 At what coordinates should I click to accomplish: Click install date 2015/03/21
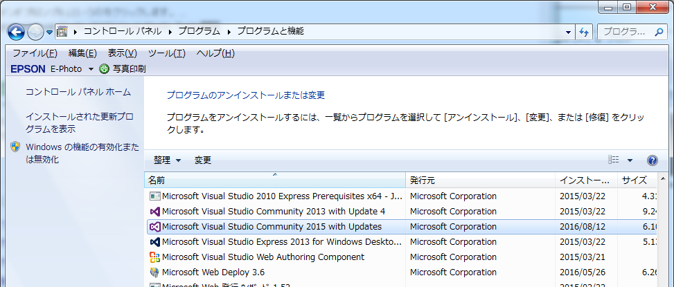(x=583, y=257)
